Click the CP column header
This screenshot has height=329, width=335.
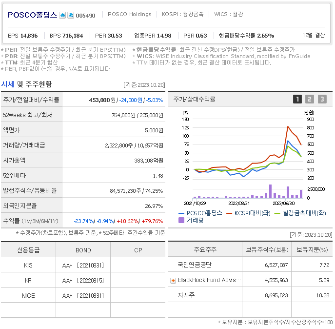pos(138,250)
